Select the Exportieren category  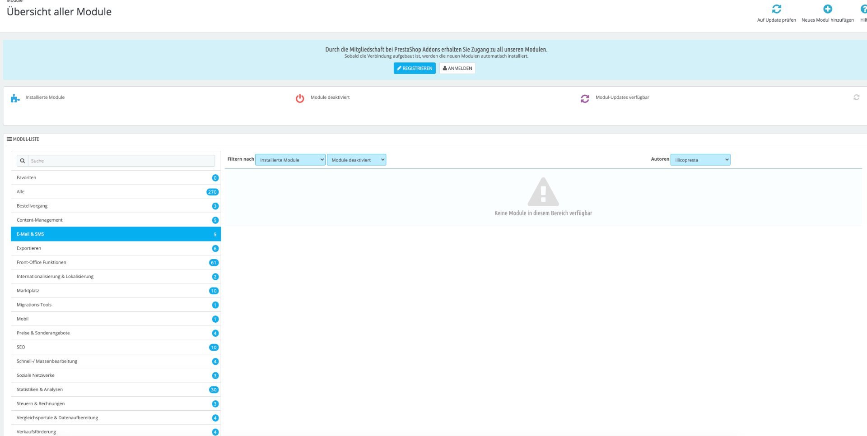click(116, 248)
